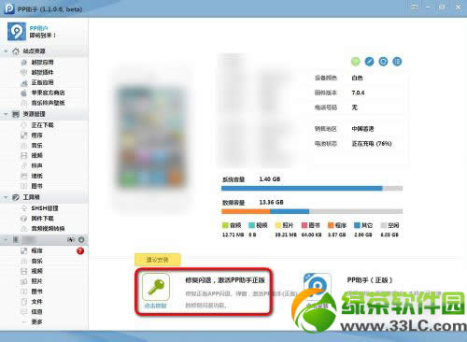Open device 图书 entry
The height and width of the screenshot is (342, 467).
pos(36,292)
